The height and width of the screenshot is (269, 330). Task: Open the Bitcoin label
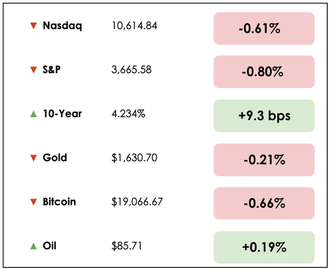click(x=59, y=202)
